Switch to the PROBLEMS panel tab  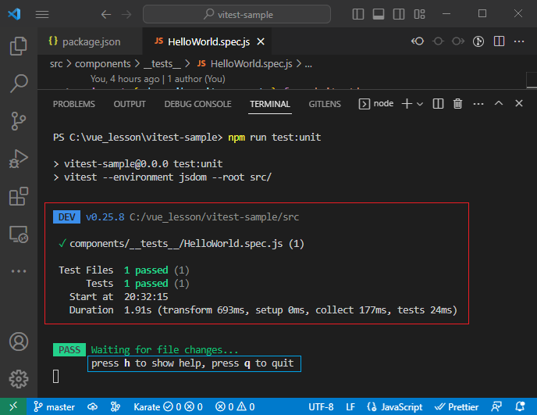coord(74,104)
